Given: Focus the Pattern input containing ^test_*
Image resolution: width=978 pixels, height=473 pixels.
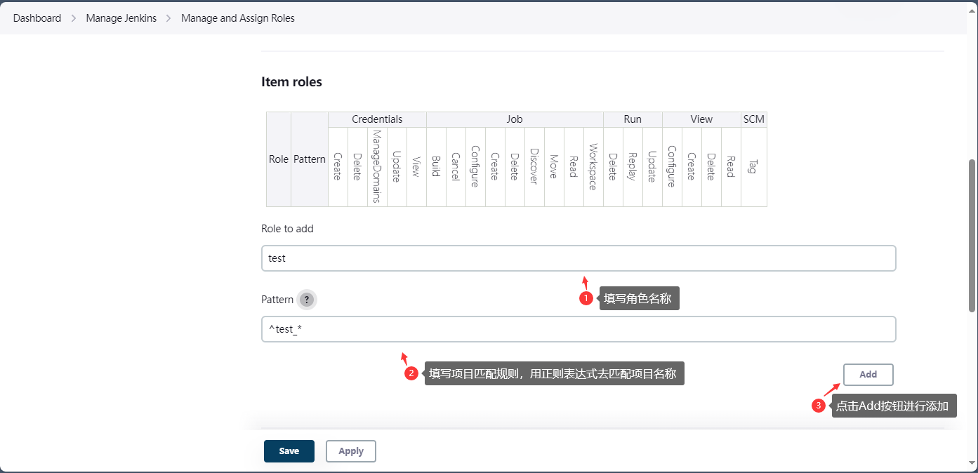Looking at the screenshot, I should click(578, 329).
